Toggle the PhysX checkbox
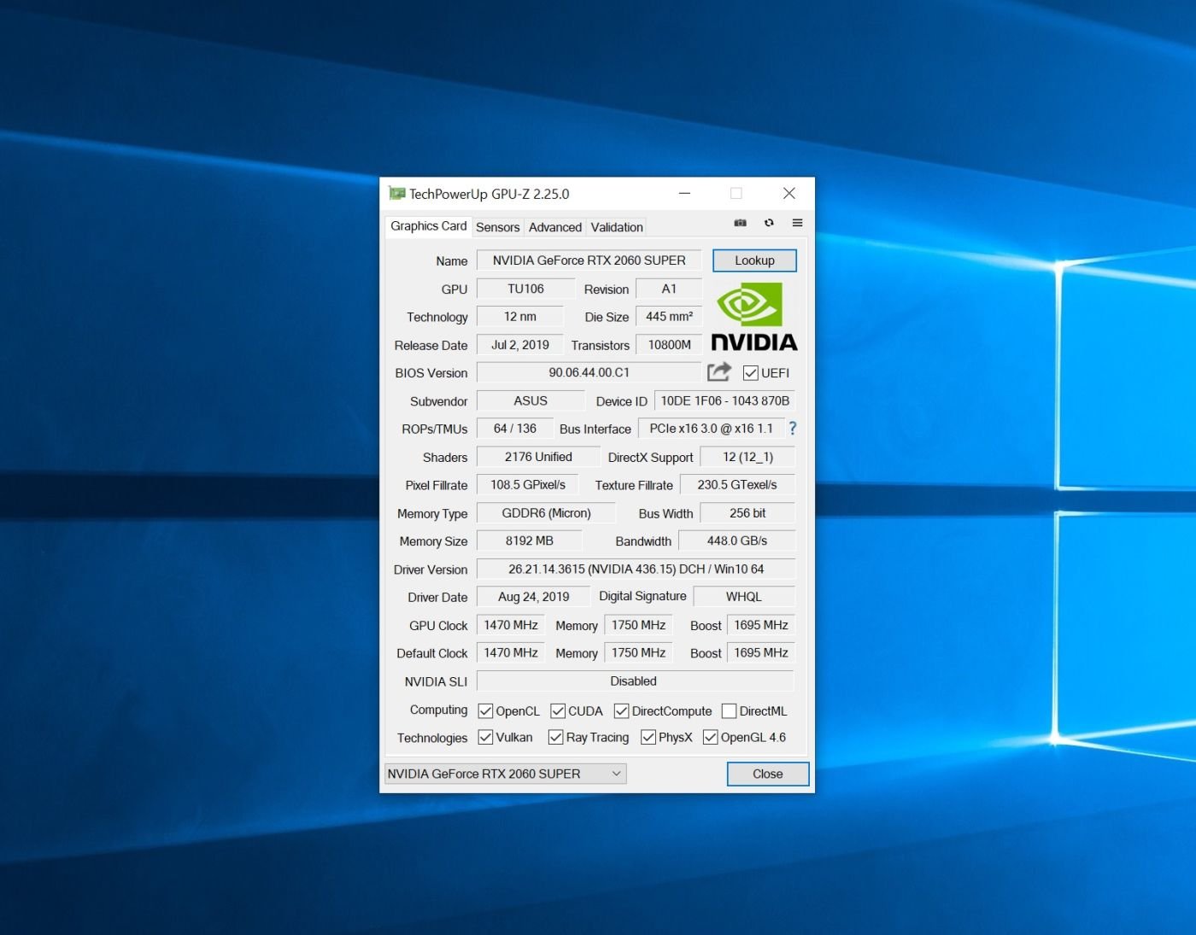 click(648, 737)
